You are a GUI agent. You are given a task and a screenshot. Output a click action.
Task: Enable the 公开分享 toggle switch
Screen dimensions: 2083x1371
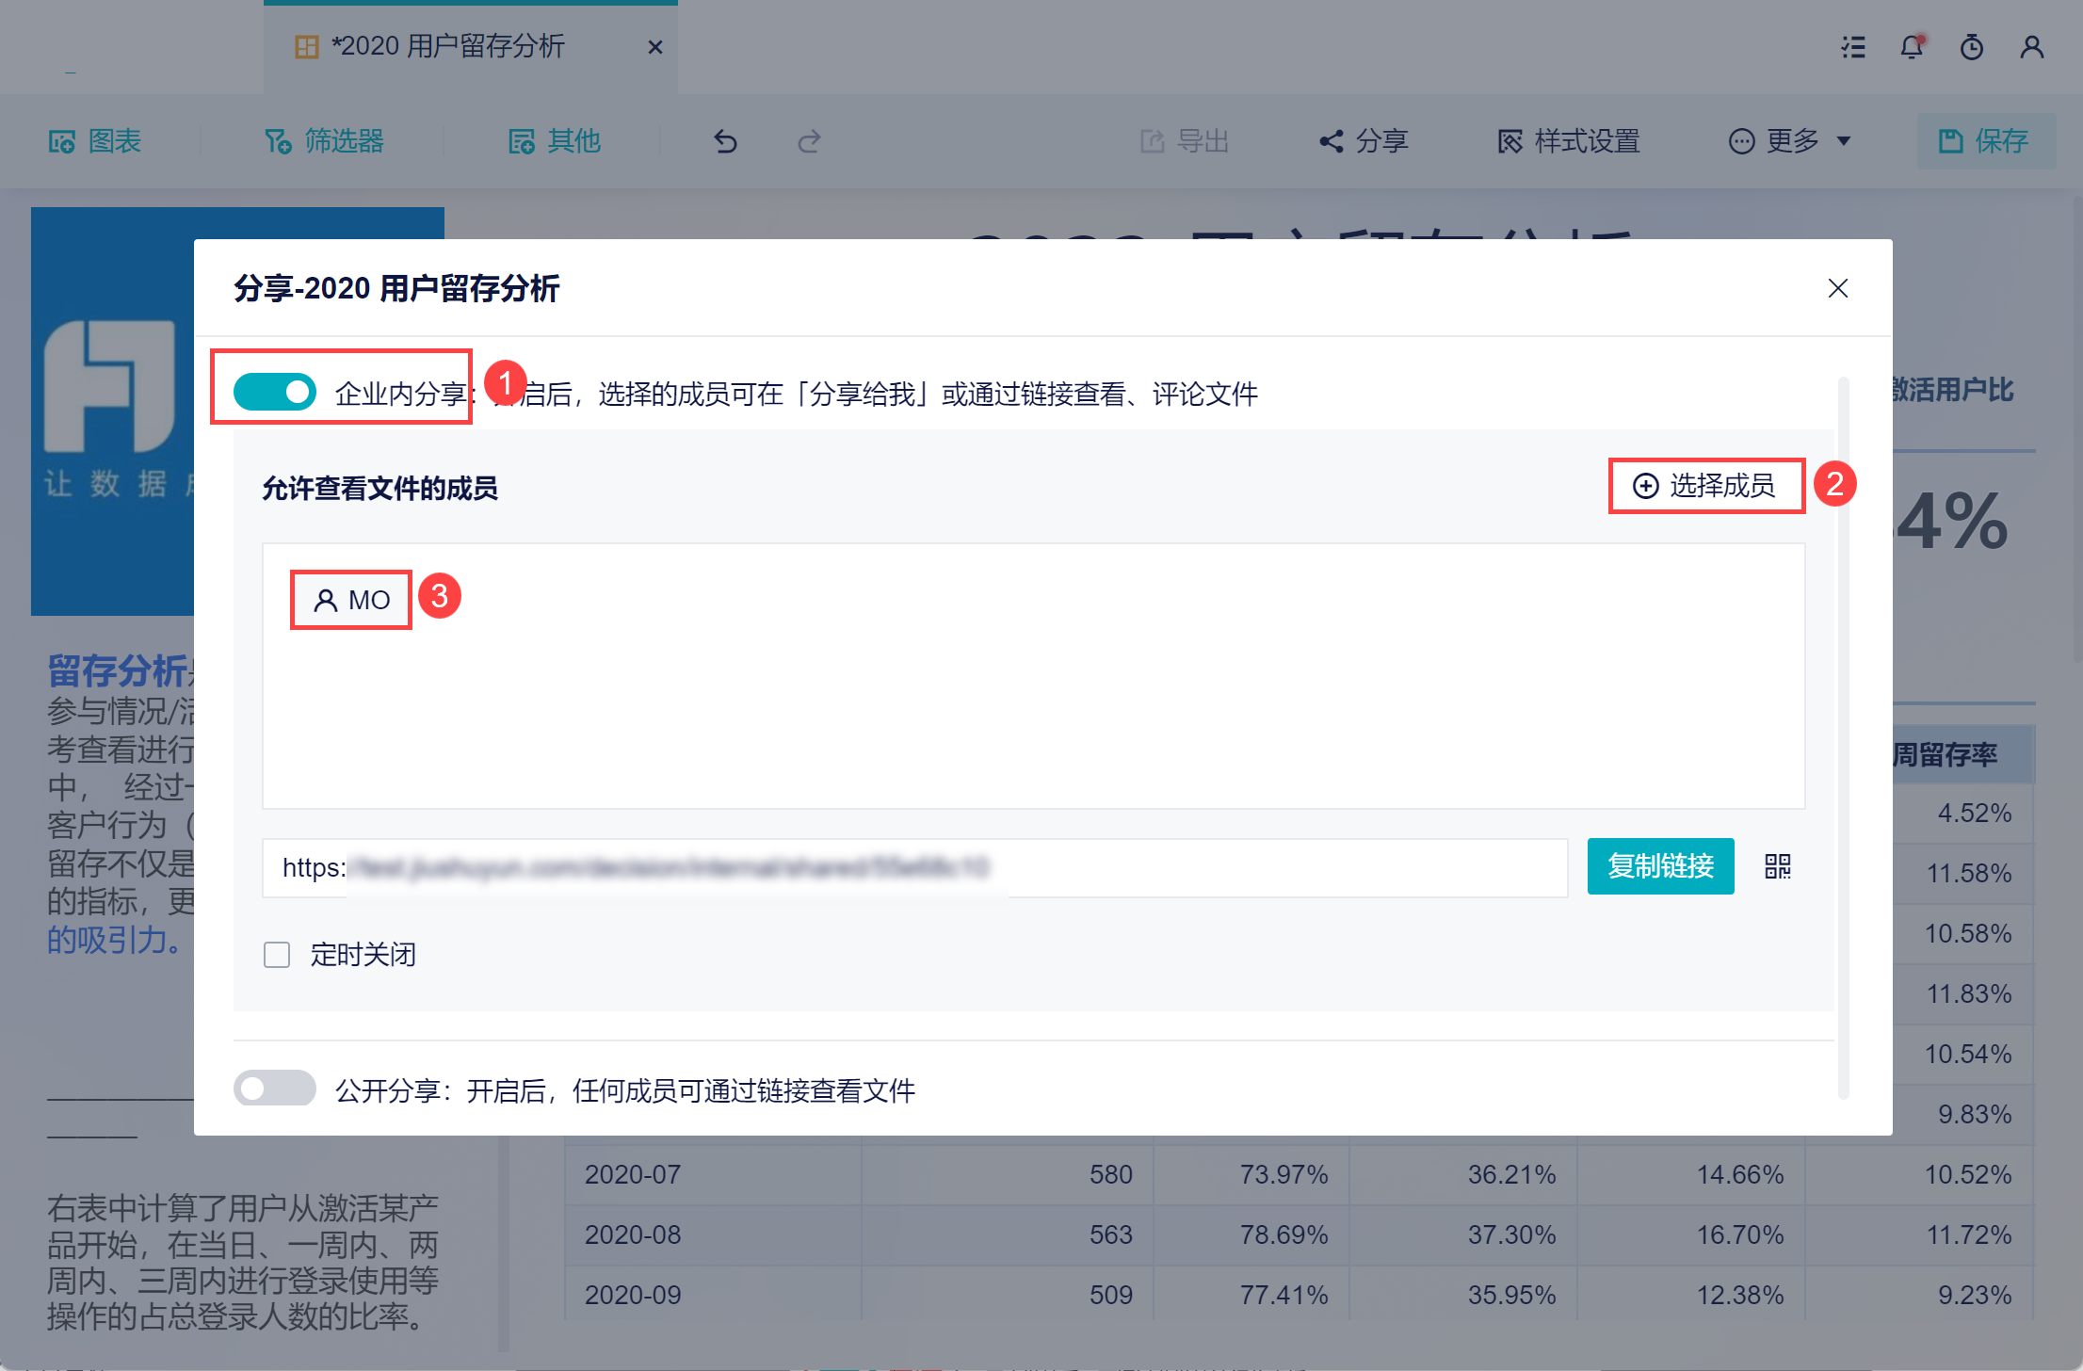click(274, 1089)
